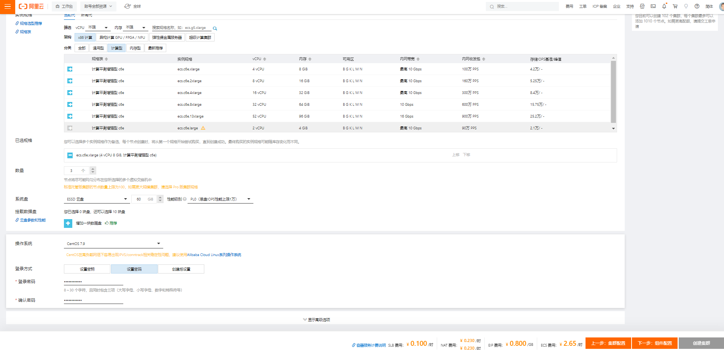The height and width of the screenshot is (350, 724).
Task: Expand the ESSD 云盘 system disk dropdown
Action: (97, 199)
